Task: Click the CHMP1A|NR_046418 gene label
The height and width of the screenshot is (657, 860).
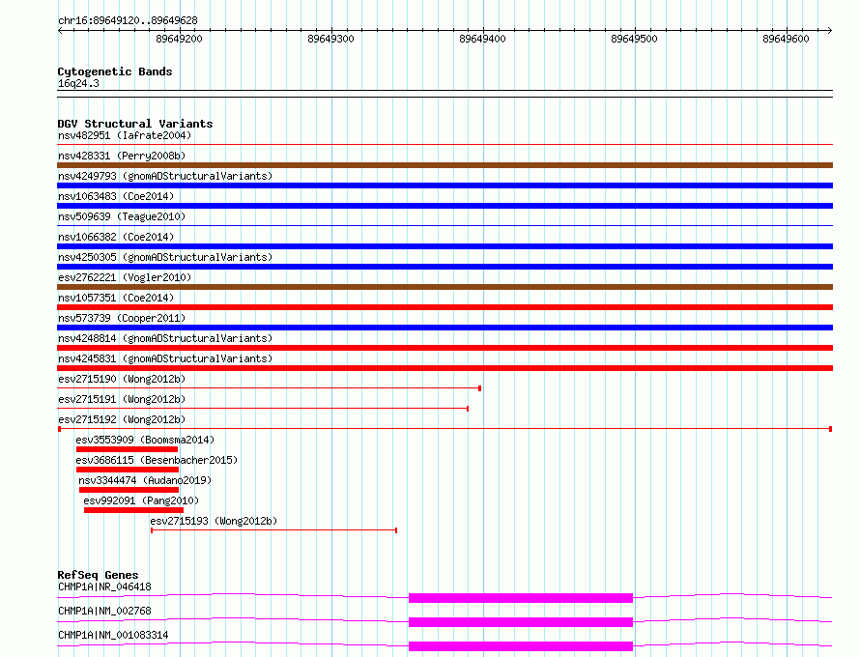Action: tap(104, 586)
